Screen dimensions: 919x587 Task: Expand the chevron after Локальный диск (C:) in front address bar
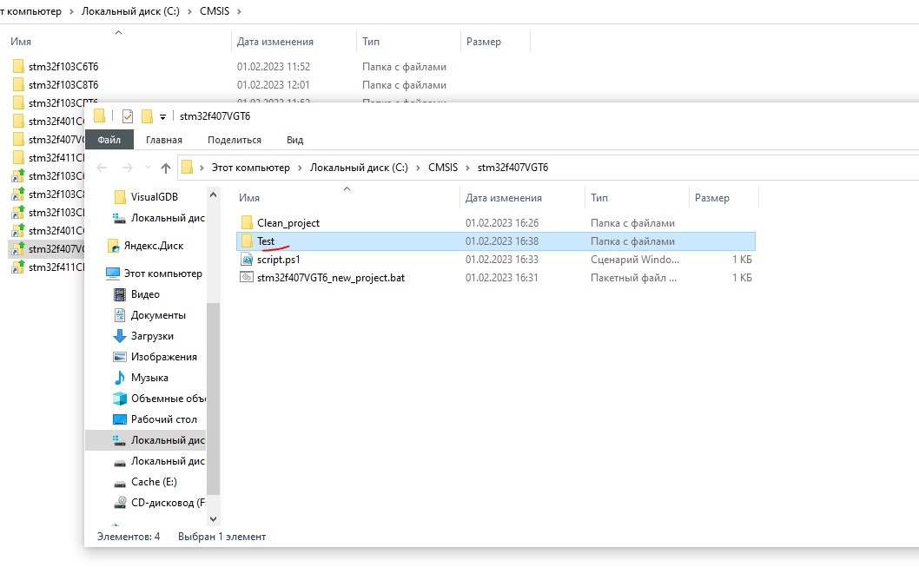[418, 168]
